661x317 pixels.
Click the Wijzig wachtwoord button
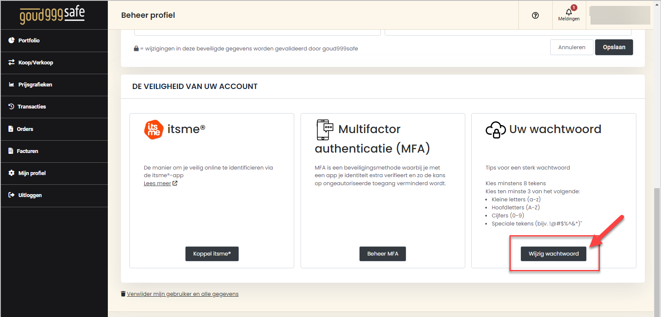click(554, 254)
